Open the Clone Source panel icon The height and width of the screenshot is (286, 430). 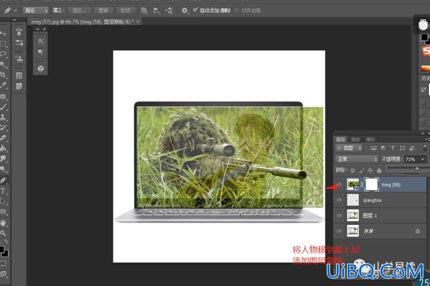pos(19,58)
